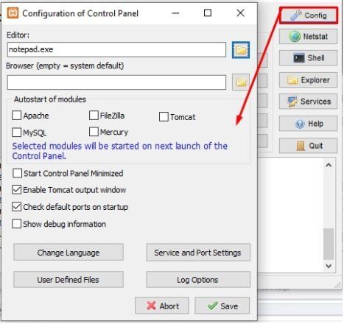
Task: Browse for editor with folder icon
Action: pos(241,50)
